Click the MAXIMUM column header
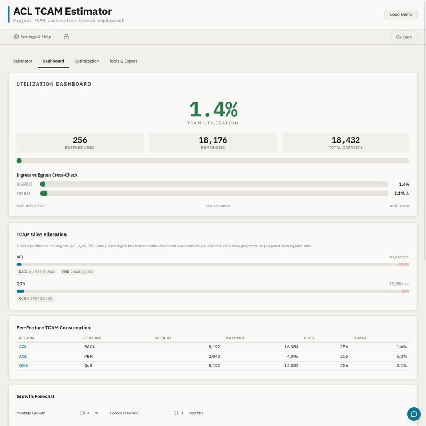 click(235, 338)
